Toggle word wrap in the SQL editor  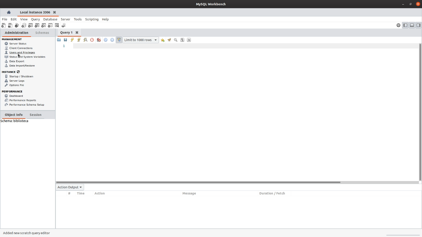(189, 40)
